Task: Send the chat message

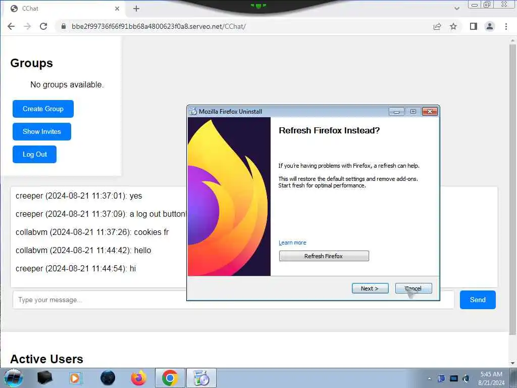Action: coord(478,300)
